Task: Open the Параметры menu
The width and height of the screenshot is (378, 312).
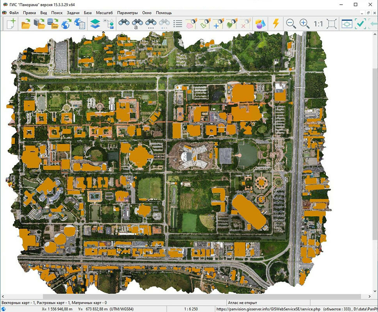Action: 127,13
